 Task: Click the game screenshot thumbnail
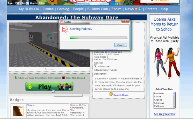point(49,45)
